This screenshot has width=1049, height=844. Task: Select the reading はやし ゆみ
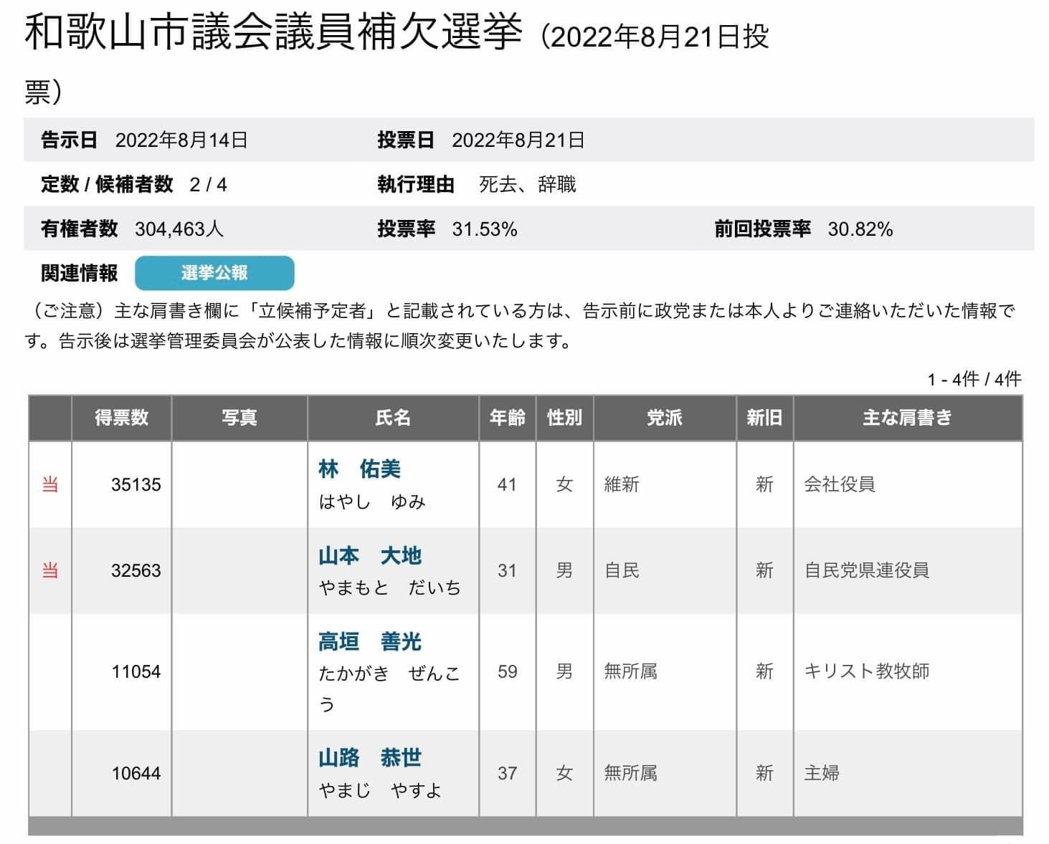click(x=372, y=502)
